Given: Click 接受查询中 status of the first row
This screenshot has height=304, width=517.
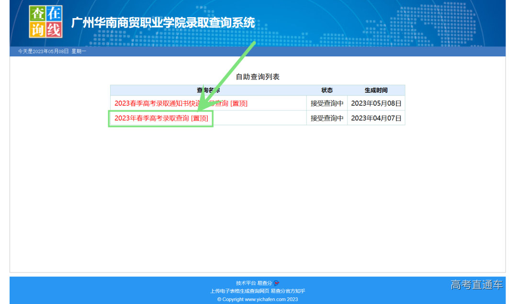Looking at the screenshot, I should (x=326, y=103).
